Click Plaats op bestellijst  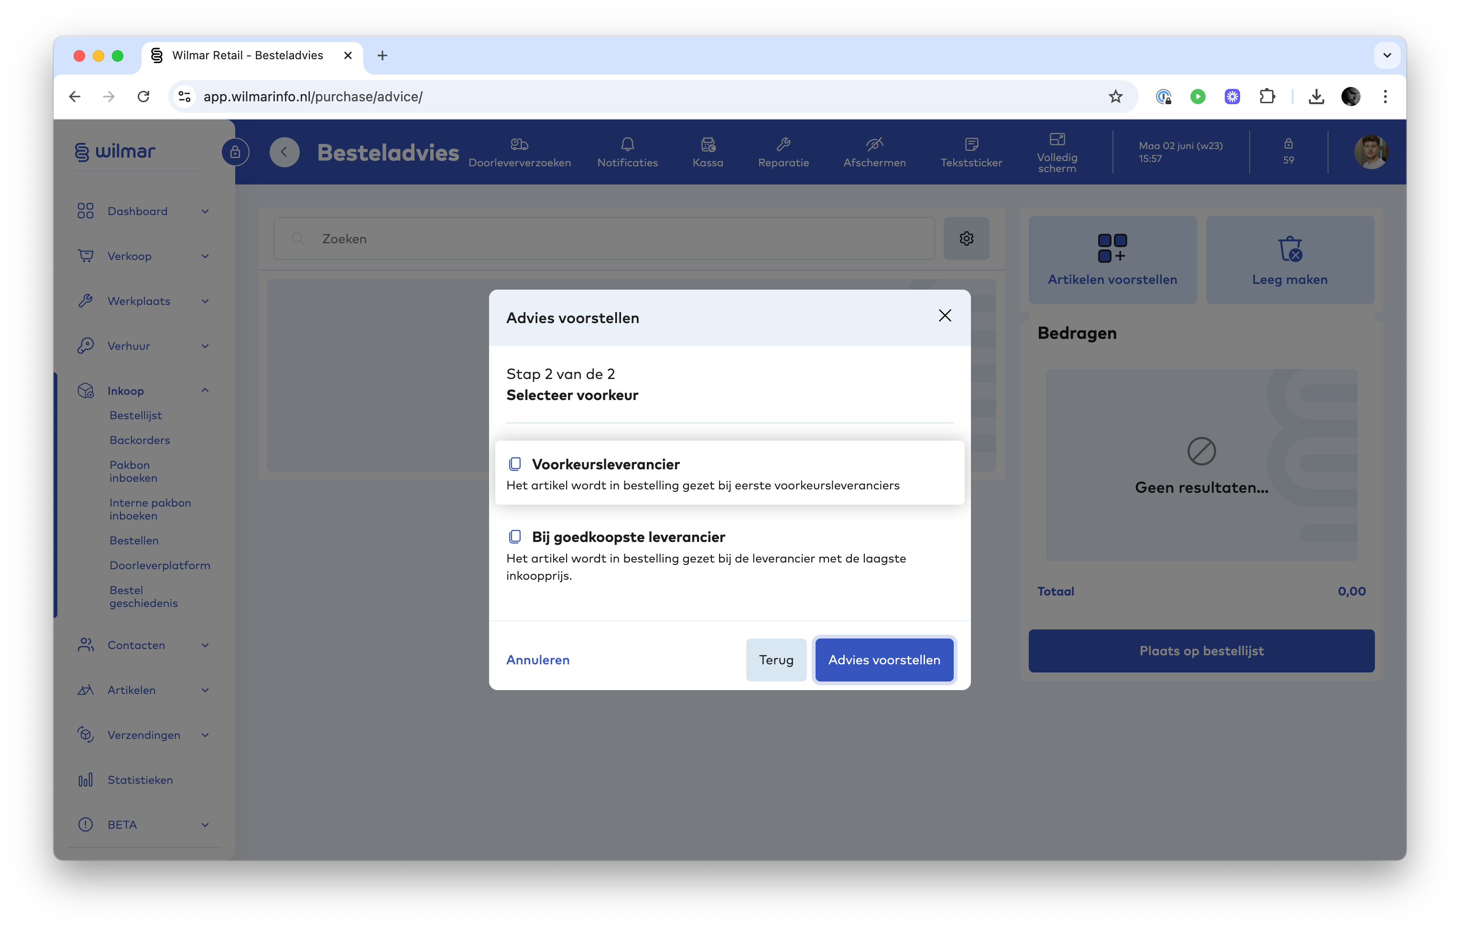1201,650
